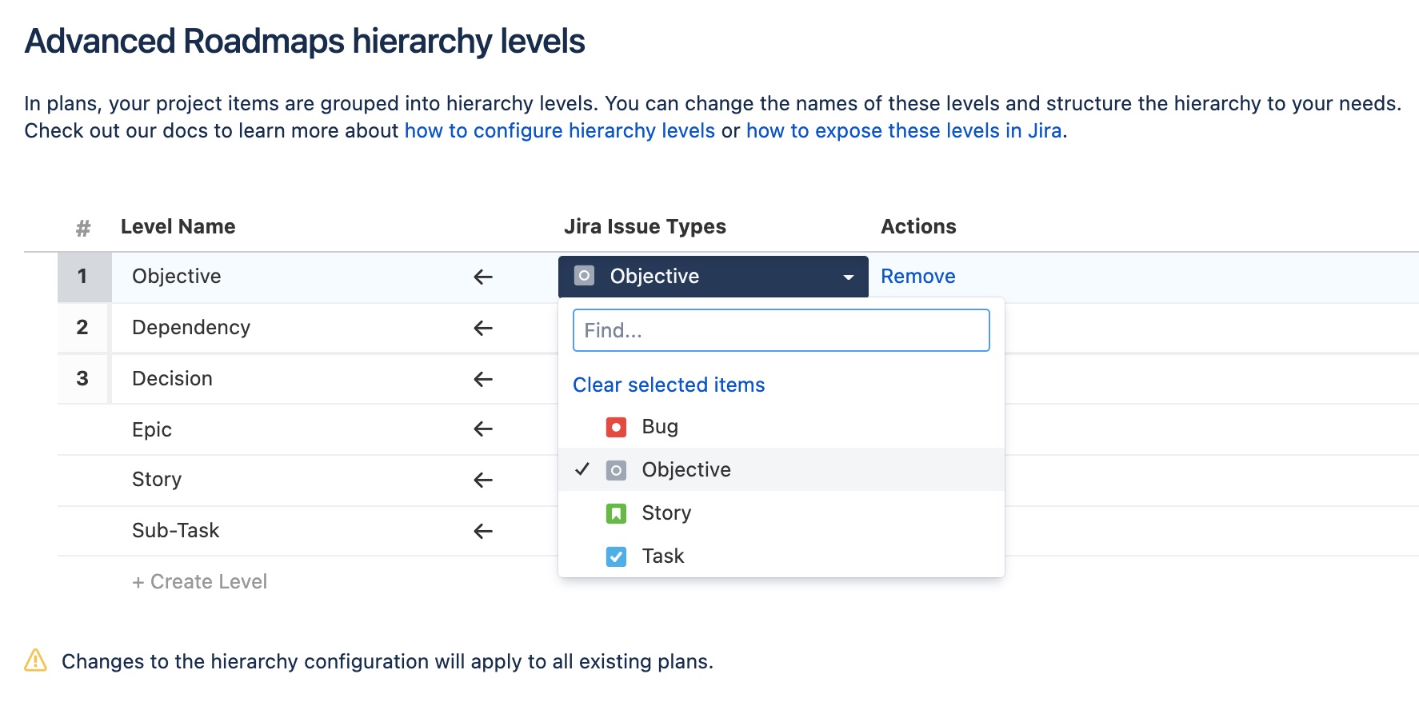The height and width of the screenshot is (702, 1419).
Task: Click the arrow icon in Objective row
Action: (x=483, y=277)
